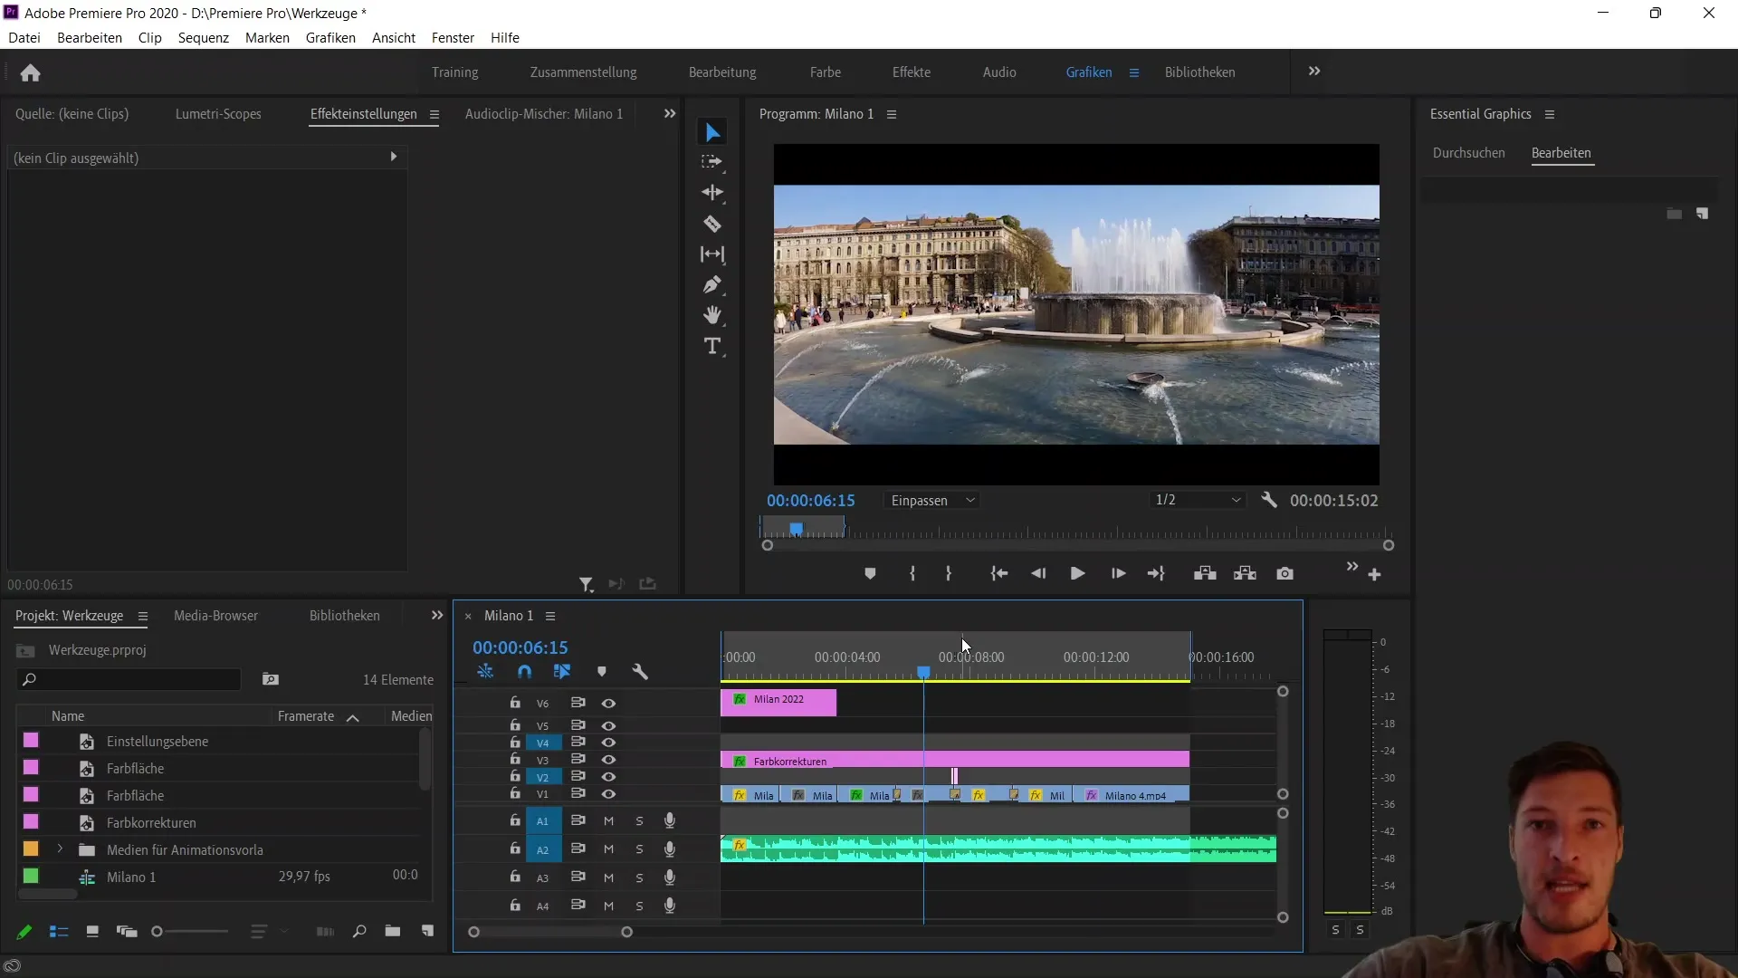Viewport: 1738px width, 978px height.
Task: Open Program Milano 1 panel menu
Action: 892,114
